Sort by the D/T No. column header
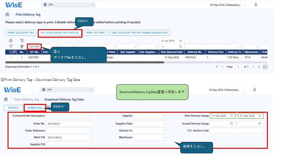Screen dimensions: 281x155 click(34, 52)
